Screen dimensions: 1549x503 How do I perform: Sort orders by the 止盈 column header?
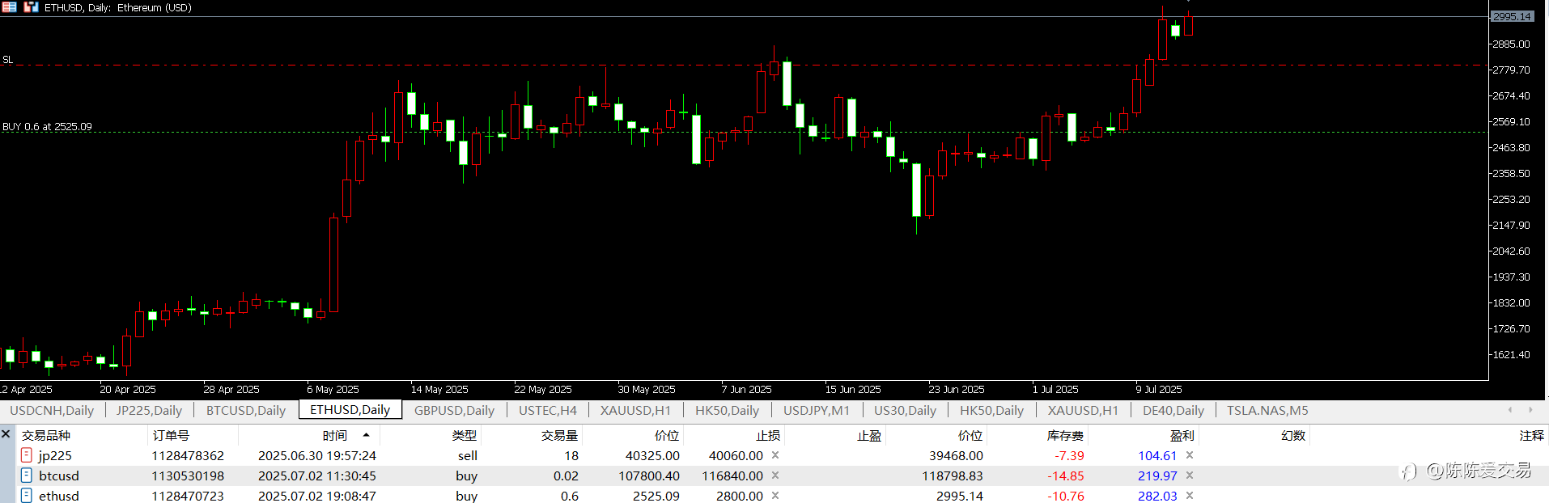[869, 435]
